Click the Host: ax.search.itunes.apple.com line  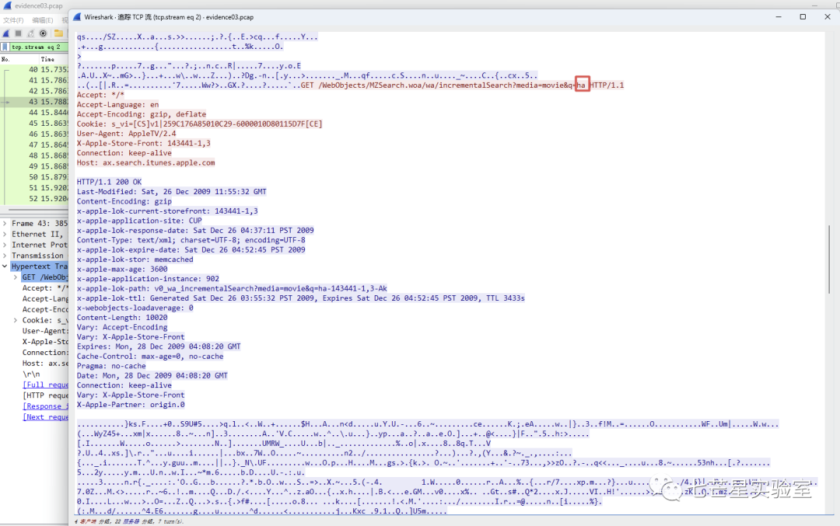coord(145,162)
